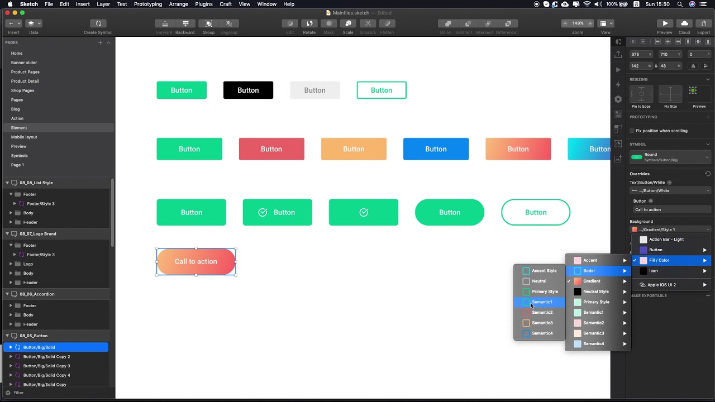Select the Banner slider page
The width and height of the screenshot is (715, 402).
point(24,63)
